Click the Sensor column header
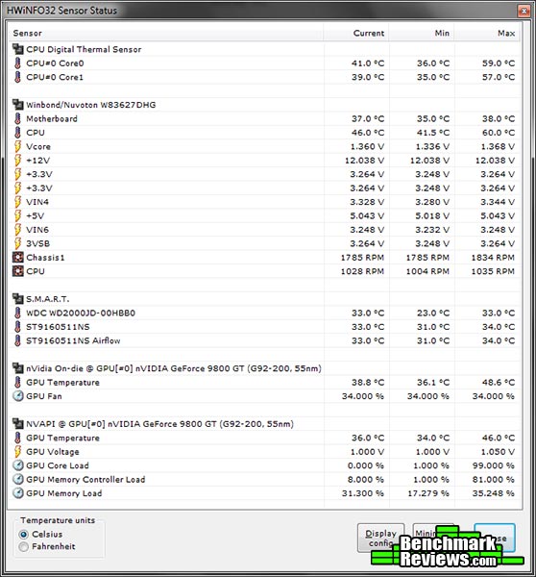The height and width of the screenshot is (577, 536). pos(166,33)
